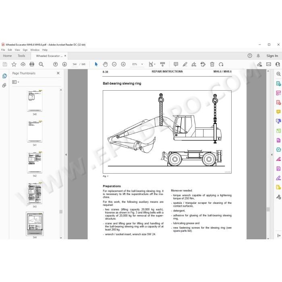The width and height of the screenshot is (282, 282).
Task: Close the Wheeled Excavator document tab
Action: (65, 56)
